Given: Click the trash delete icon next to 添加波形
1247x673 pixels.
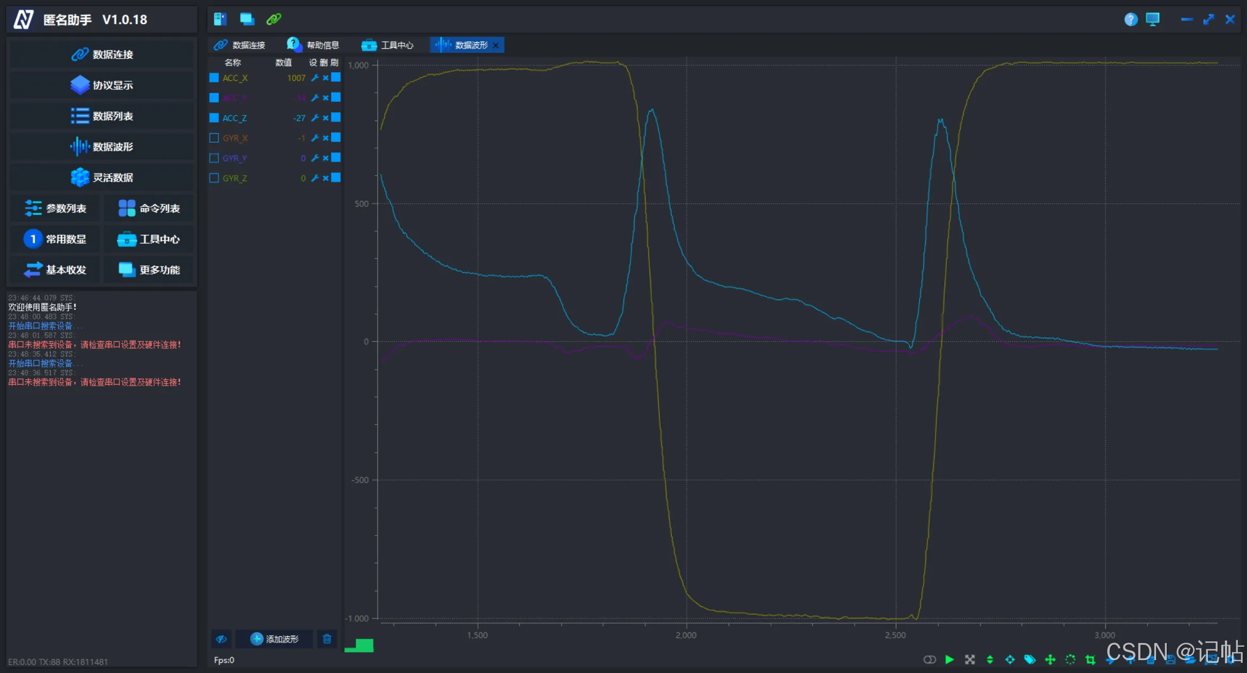Looking at the screenshot, I should pyautogui.click(x=327, y=639).
